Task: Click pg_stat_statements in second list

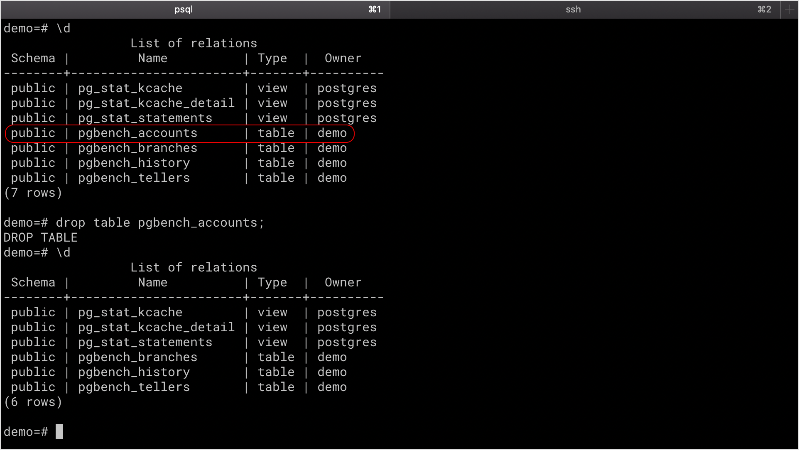Action: [145, 342]
